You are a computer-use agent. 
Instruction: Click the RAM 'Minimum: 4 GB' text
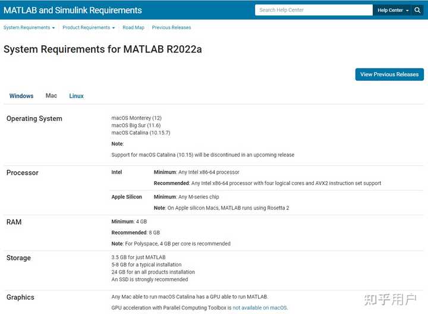129,221
